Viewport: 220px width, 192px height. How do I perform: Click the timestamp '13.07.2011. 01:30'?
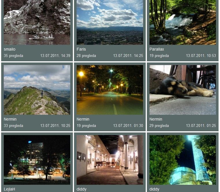click(128, 125)
